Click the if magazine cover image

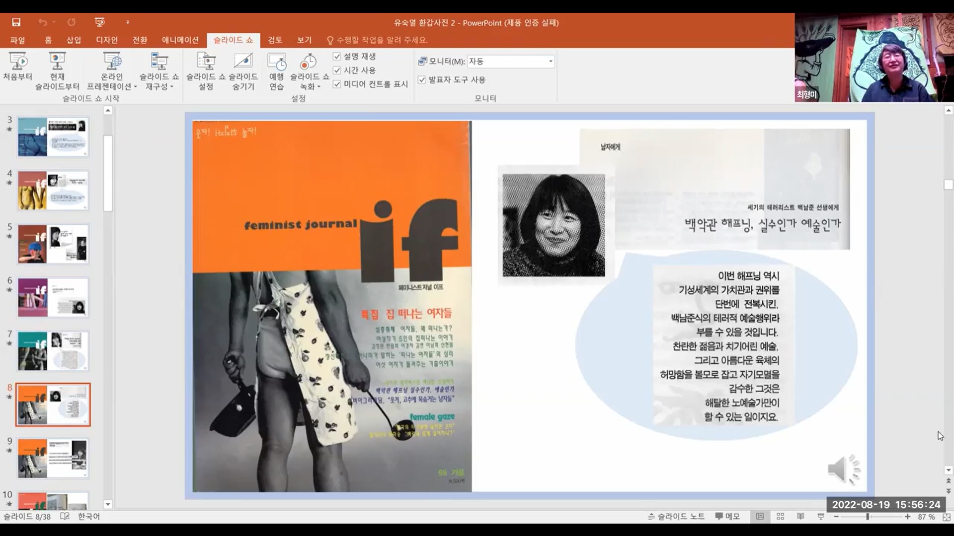332,306
